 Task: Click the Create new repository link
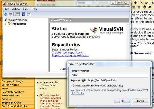coord(68,53)
